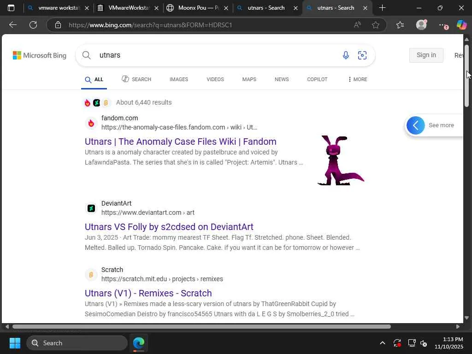Open Utnars VS Folly DeviantArt link

[169, 227]
